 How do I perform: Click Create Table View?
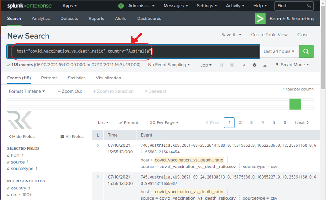[x=269, y=35]
